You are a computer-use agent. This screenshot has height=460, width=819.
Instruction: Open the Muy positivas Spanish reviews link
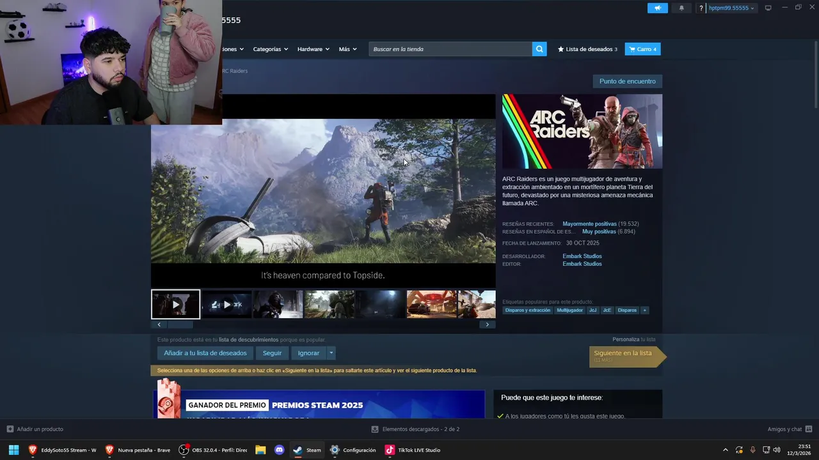(599, 232)
